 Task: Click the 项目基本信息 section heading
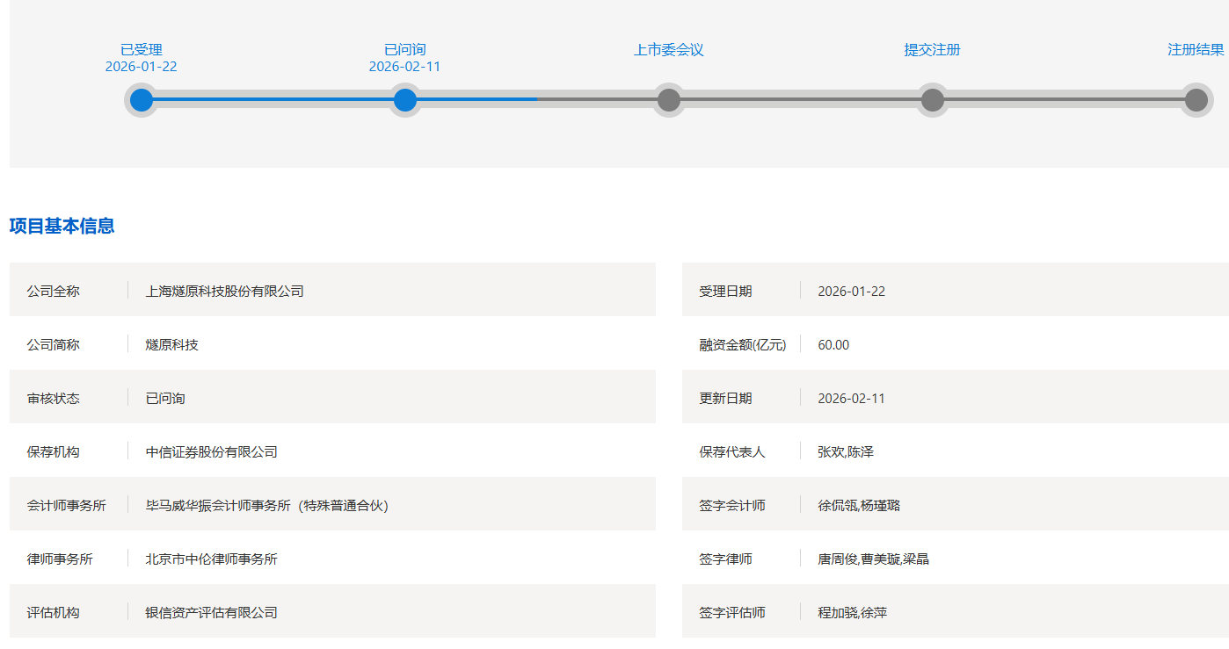point(62,226)
